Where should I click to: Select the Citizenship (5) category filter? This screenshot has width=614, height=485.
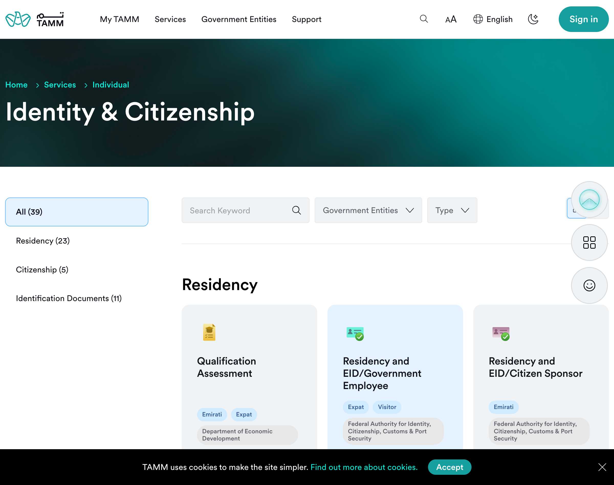point(42,269)
